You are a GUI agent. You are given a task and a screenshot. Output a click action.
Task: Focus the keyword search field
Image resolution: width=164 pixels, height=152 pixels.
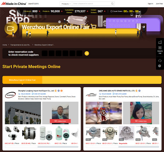91,4
